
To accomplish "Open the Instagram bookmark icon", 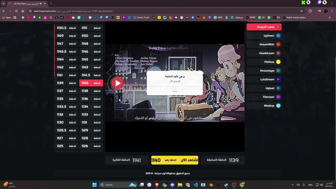I will [x=45, y=18].
